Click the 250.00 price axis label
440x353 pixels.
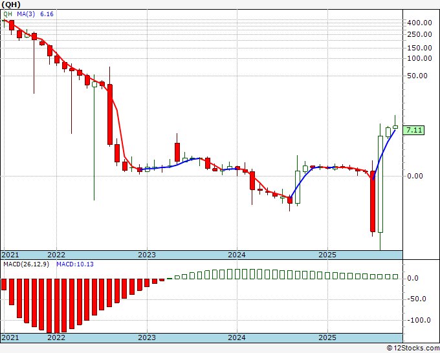(x=419, y=34)
